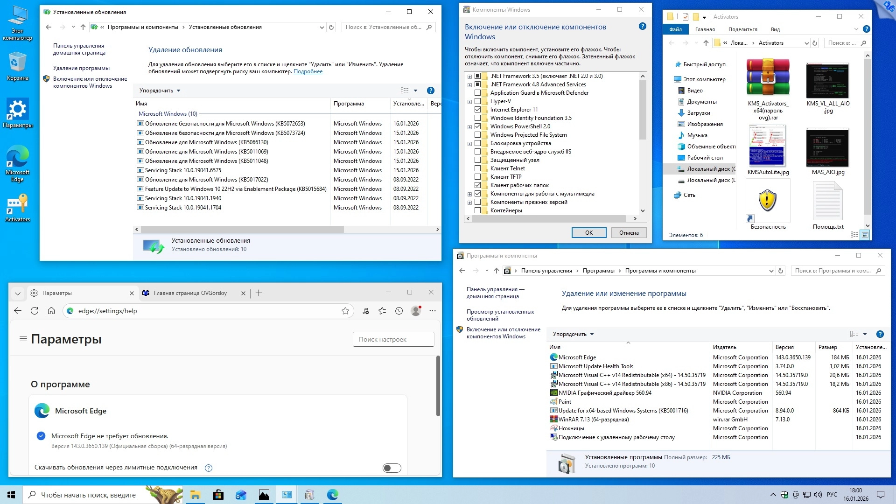Uncheck Internet Explorer 11 component

(x=477, y=110)
